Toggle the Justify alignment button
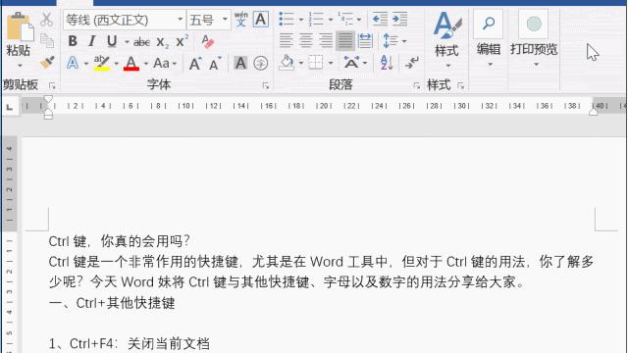The image size is (628, 353). click(345, 40)
